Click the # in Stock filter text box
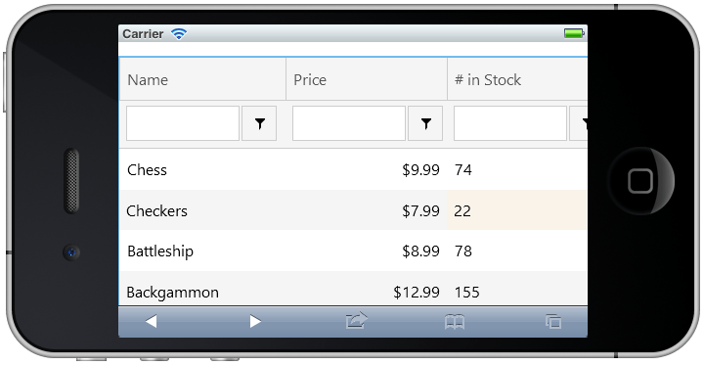This screenshot has height=365, width=704. 510,123
